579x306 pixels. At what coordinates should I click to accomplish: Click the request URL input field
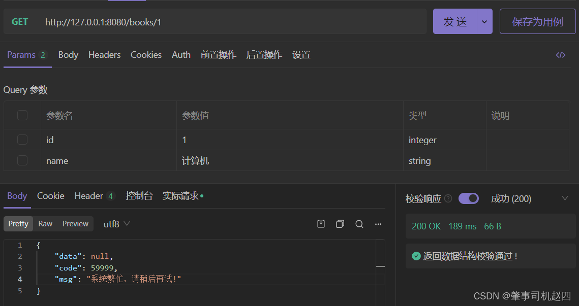229,22
